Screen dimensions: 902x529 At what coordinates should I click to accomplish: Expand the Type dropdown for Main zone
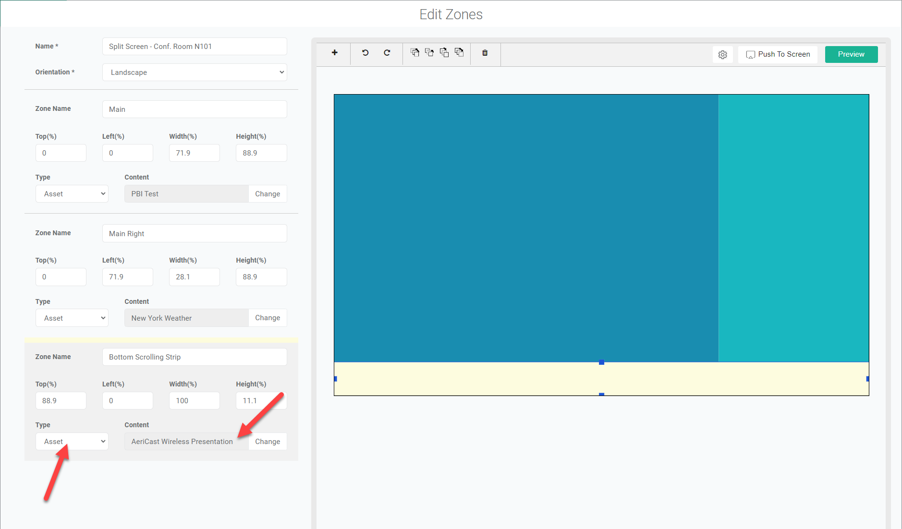[72, 194]
